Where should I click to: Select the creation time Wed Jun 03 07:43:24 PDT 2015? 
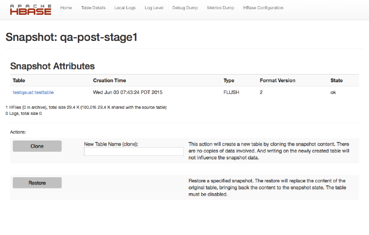click(127, 92)
